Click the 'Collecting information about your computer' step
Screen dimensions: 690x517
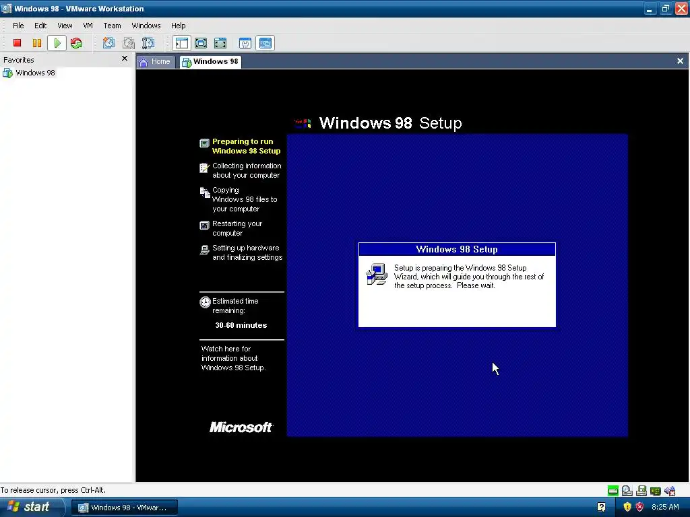[247, 170]
